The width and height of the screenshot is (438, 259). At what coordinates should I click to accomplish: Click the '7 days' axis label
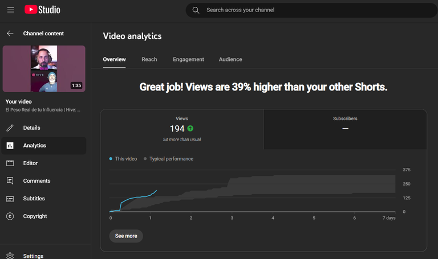point(389,218)
